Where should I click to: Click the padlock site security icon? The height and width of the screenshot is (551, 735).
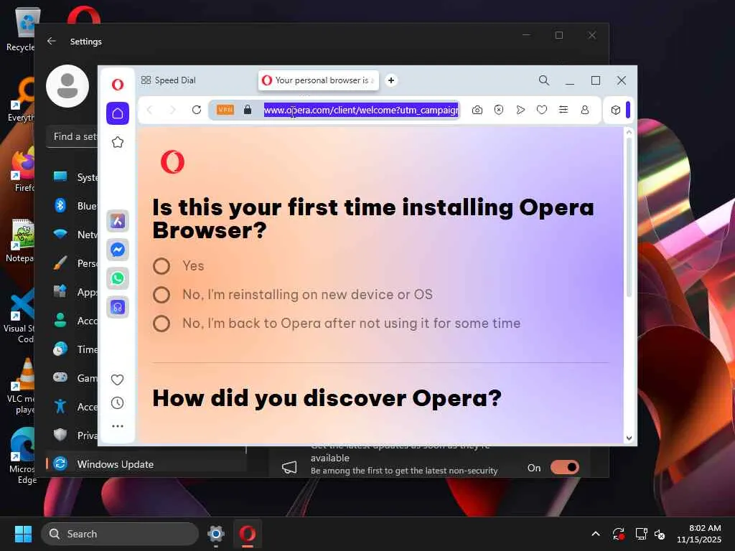point(248,110)
